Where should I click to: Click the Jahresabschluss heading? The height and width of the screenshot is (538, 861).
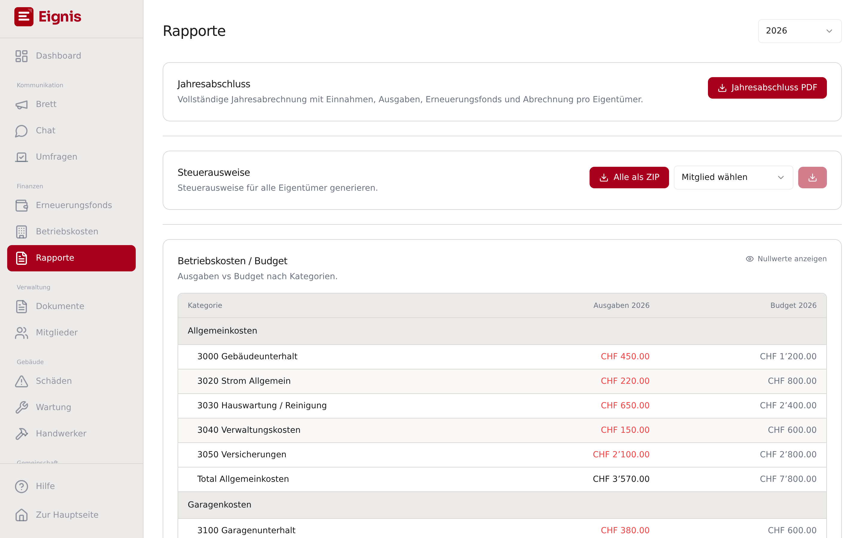(214, 84)
